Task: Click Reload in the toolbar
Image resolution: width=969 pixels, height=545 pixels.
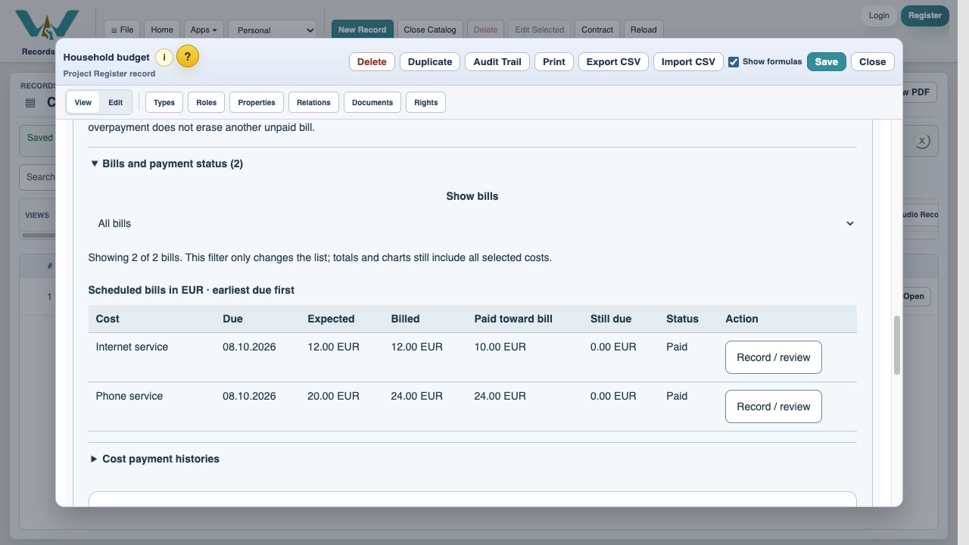Action: (x=643, y=30)
